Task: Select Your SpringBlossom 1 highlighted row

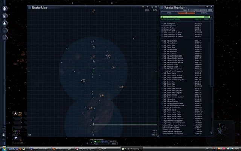Action: [x=185, y=17]
